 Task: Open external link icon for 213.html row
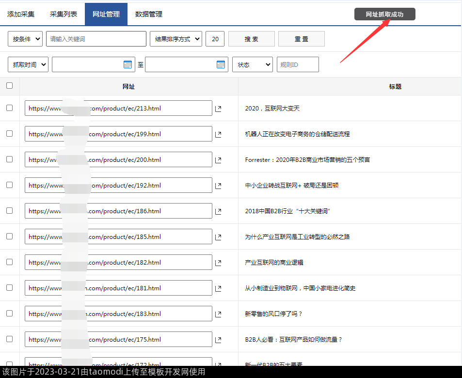pos(218,109)
